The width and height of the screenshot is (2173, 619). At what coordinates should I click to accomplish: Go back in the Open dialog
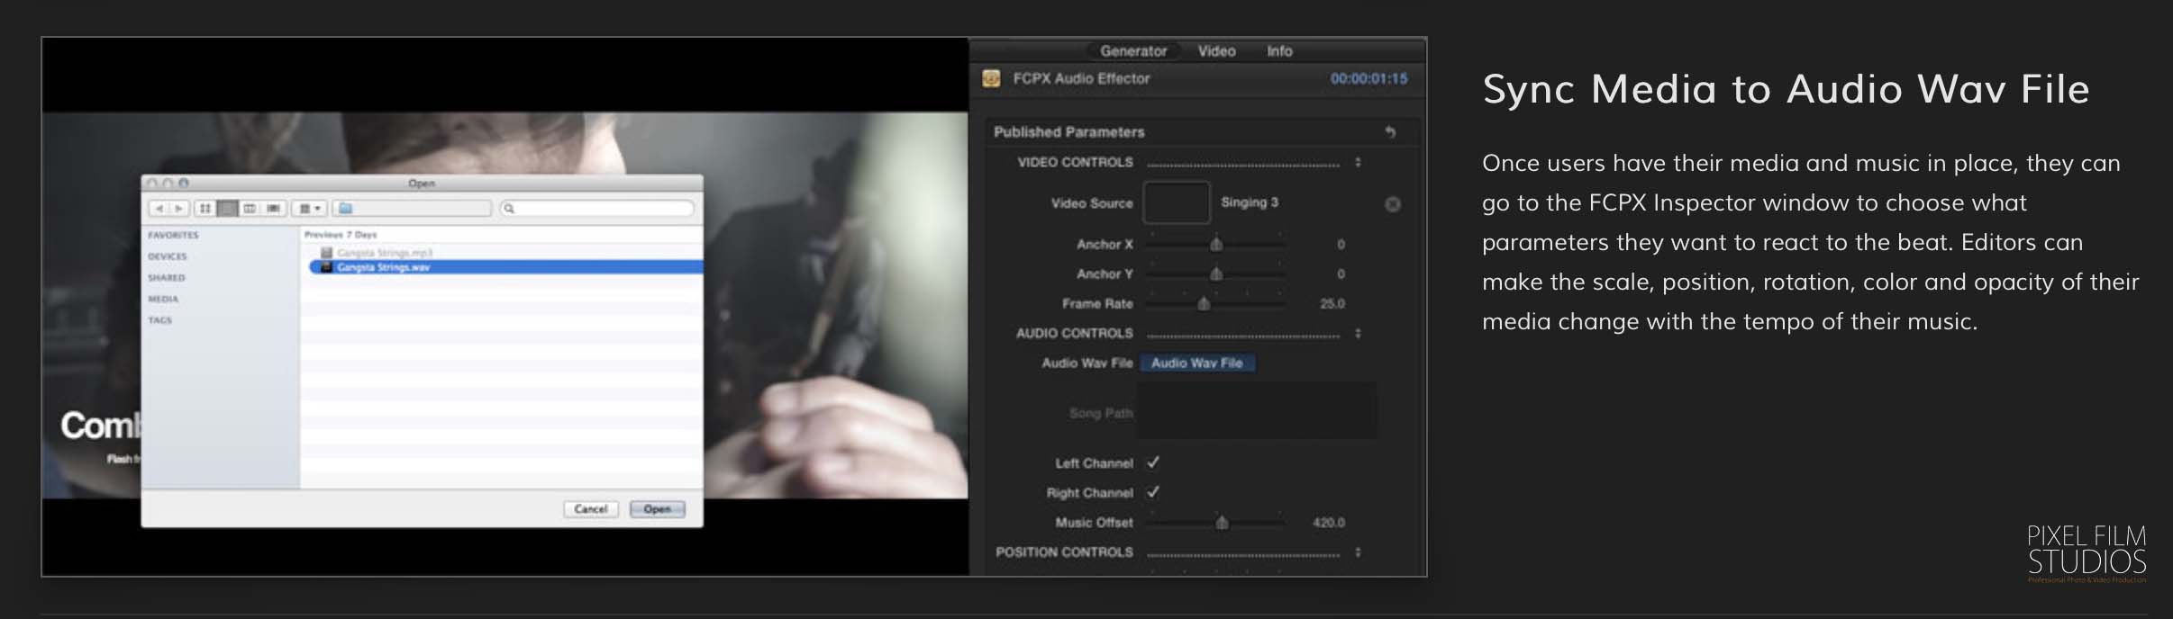pos(159,209)
